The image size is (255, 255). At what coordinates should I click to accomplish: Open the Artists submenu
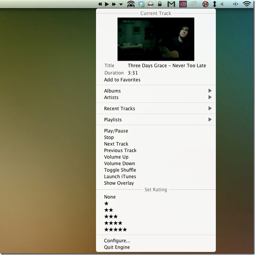156,98
